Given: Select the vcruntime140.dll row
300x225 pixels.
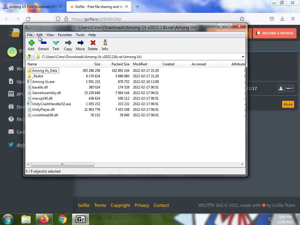Looking at the screenshot, I should coord(135,115).
